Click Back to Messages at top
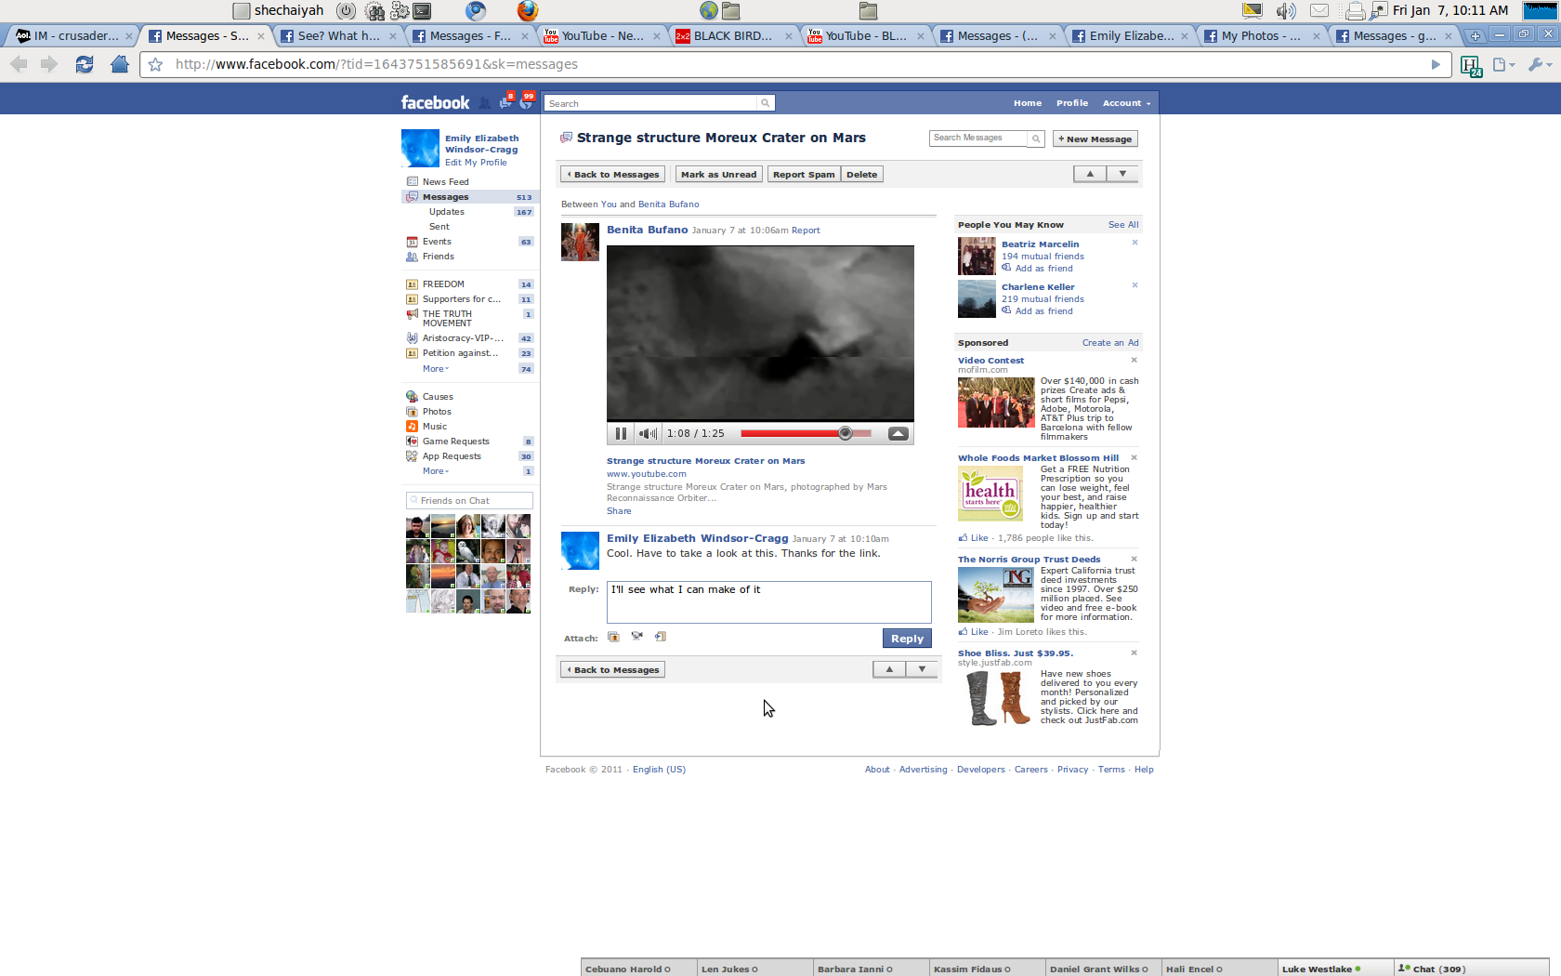 [x=612, y=174]
